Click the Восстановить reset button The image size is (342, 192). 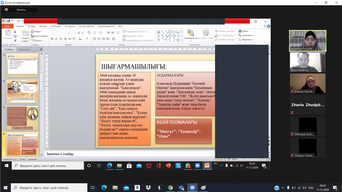[41, 36]
